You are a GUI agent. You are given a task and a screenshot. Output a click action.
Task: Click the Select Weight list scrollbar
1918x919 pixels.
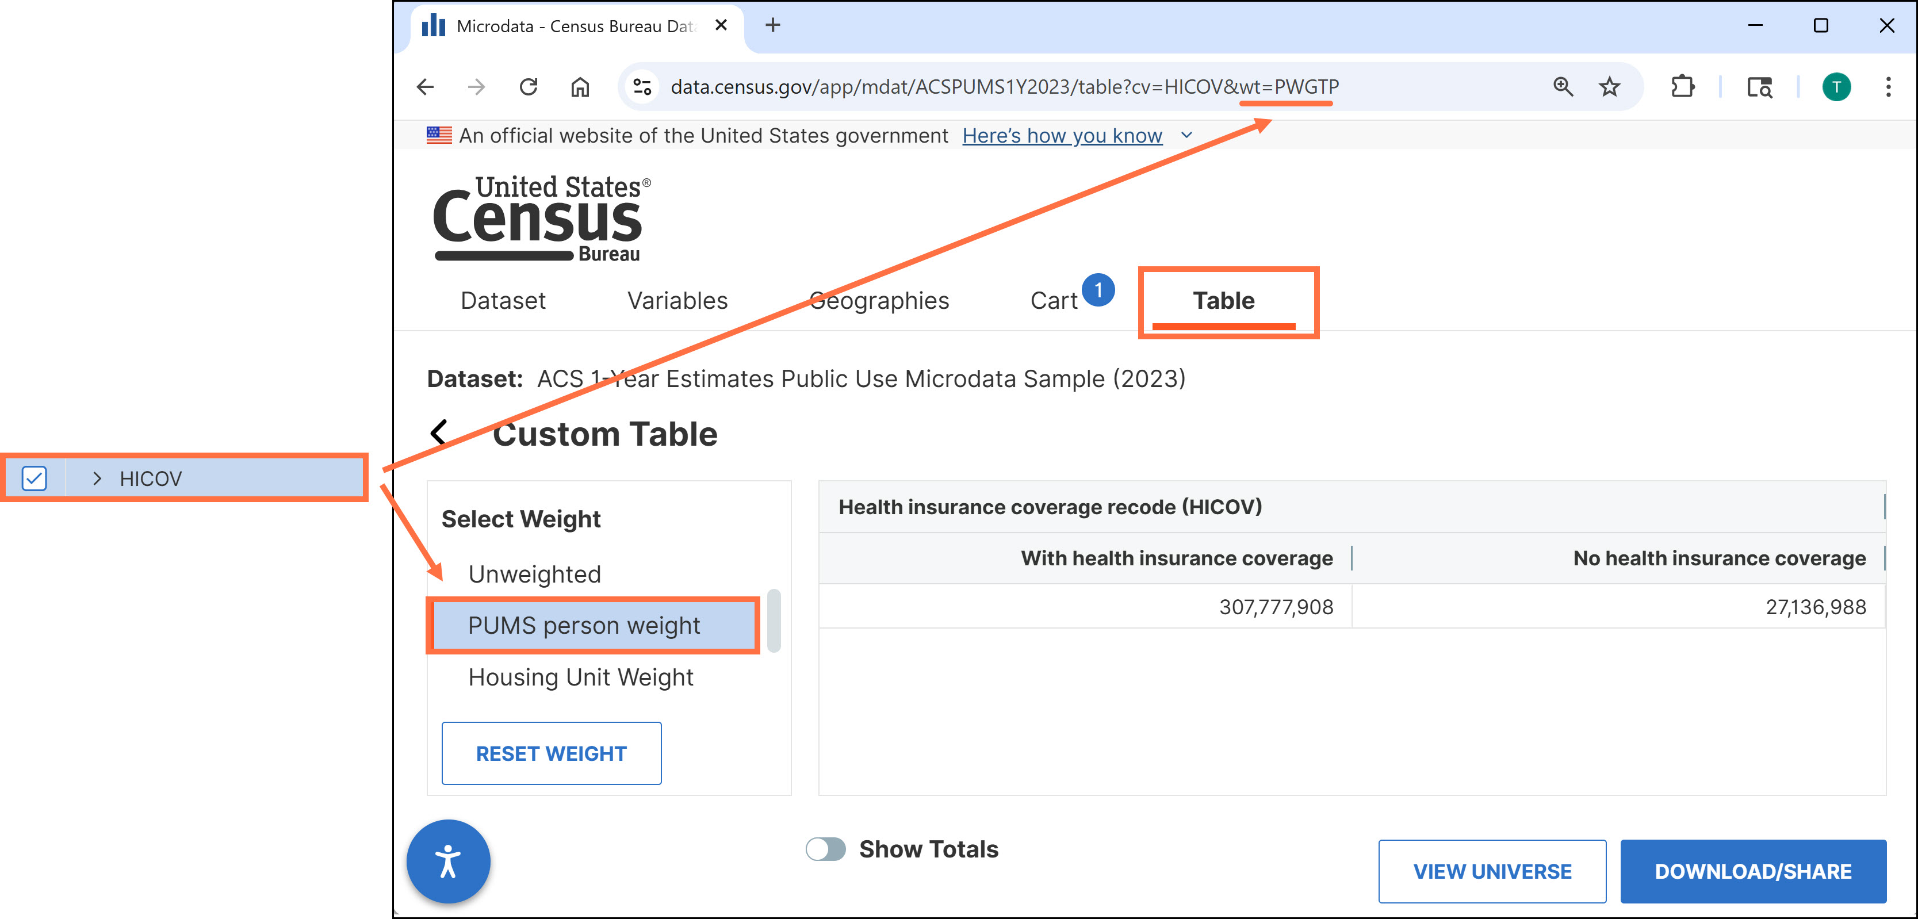[x=774, y=621]
